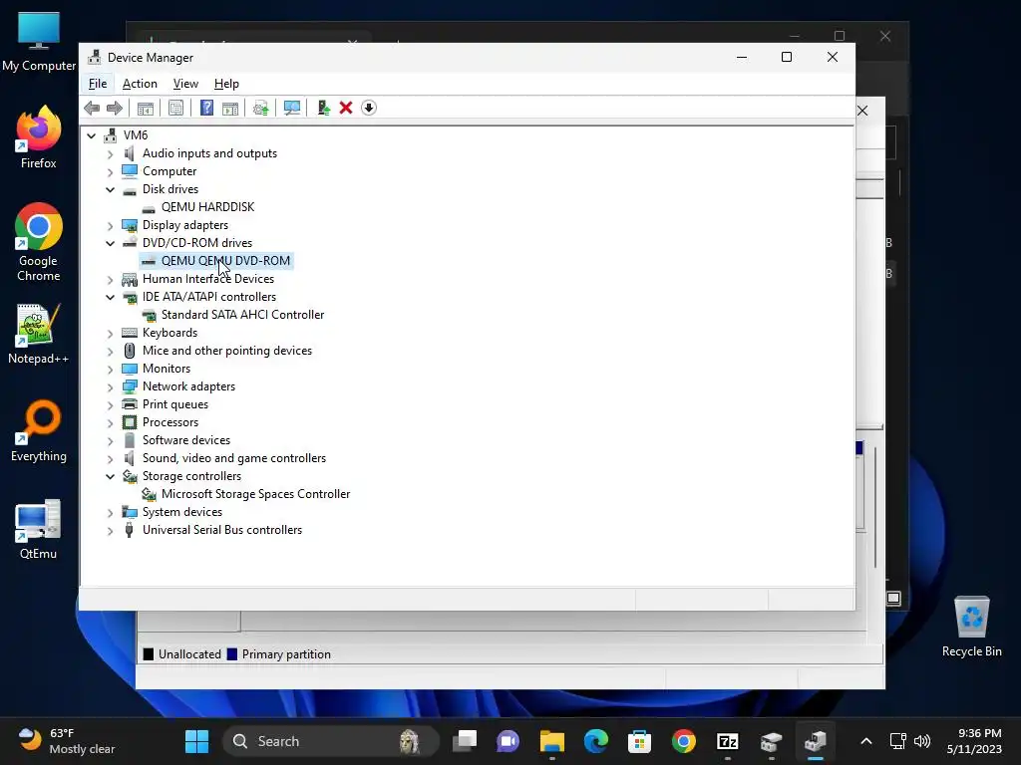Select the System devices row
This screenshot has height=765, width=1021.
click(x=182, y=513)
